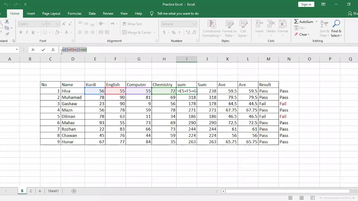This screenshot has height=201, width=358.
Task: Open the font size 11 dropdown
Action: pos(58,24)
